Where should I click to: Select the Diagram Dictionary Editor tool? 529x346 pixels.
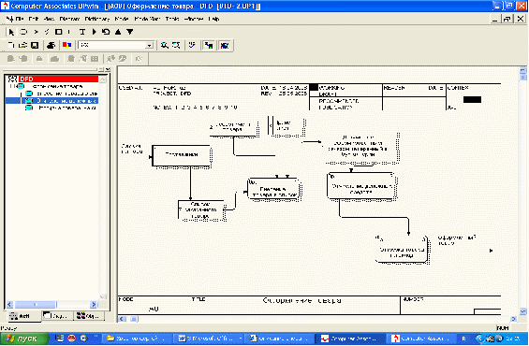coord(95,32)
